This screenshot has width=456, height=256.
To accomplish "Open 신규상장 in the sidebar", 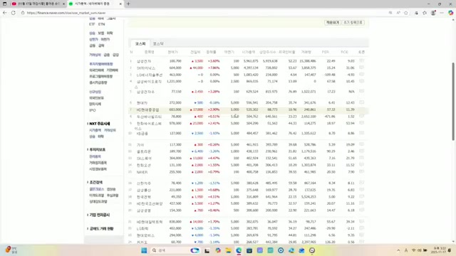I will click(95, 92).
